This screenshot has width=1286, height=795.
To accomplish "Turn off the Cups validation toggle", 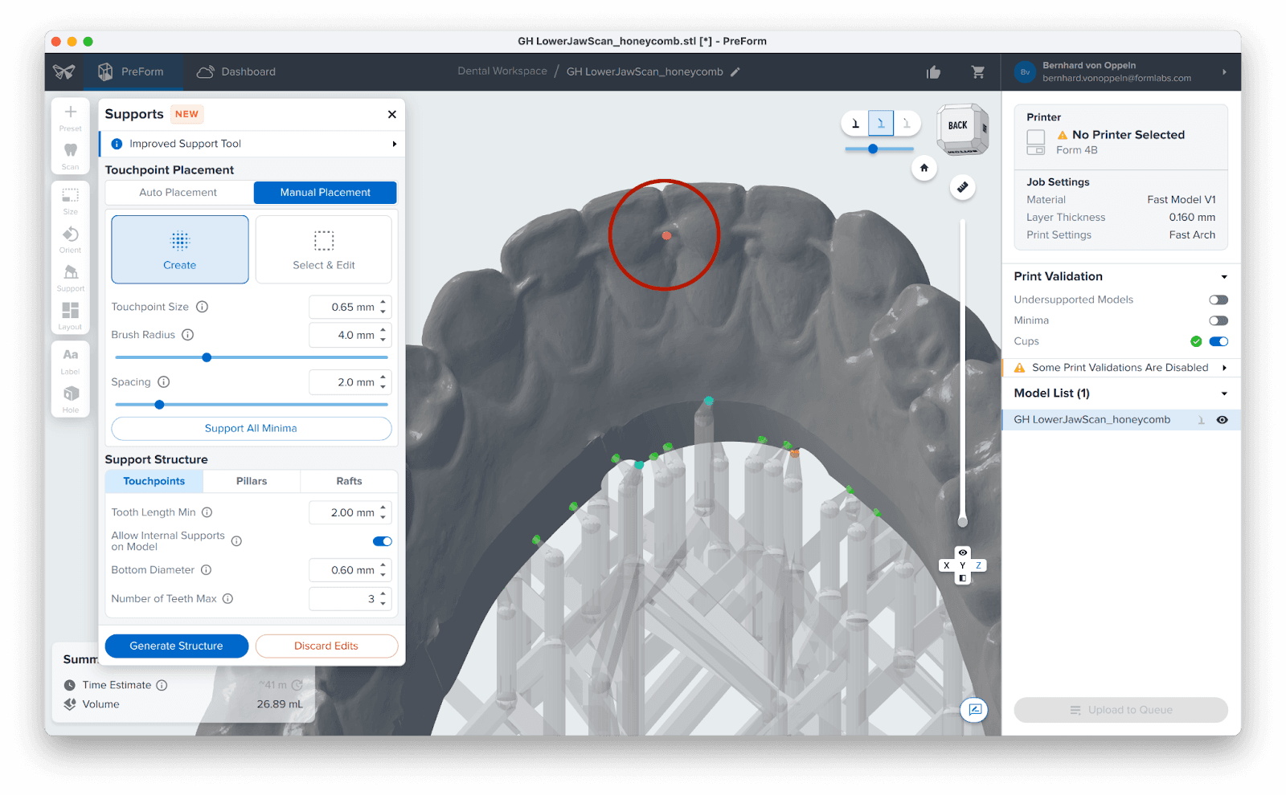I will click(1218, 341).
